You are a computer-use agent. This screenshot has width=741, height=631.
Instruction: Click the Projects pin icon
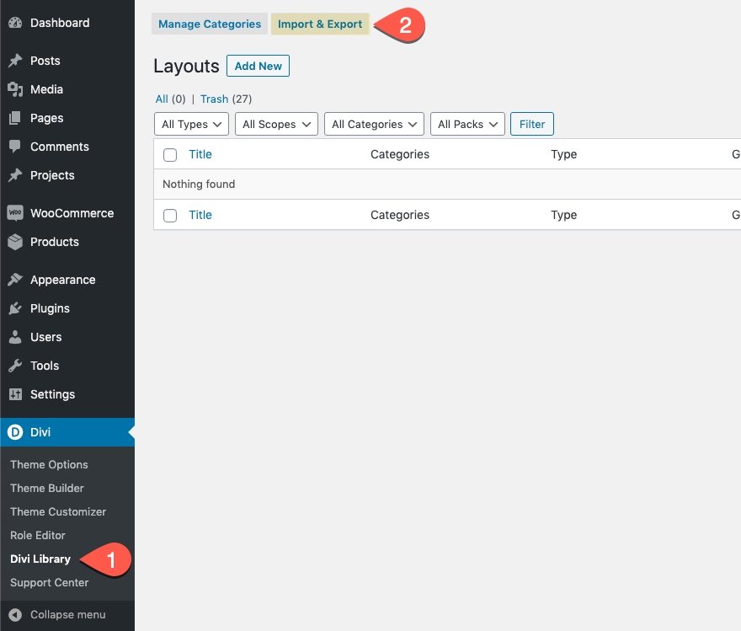[x=15, y=175]
